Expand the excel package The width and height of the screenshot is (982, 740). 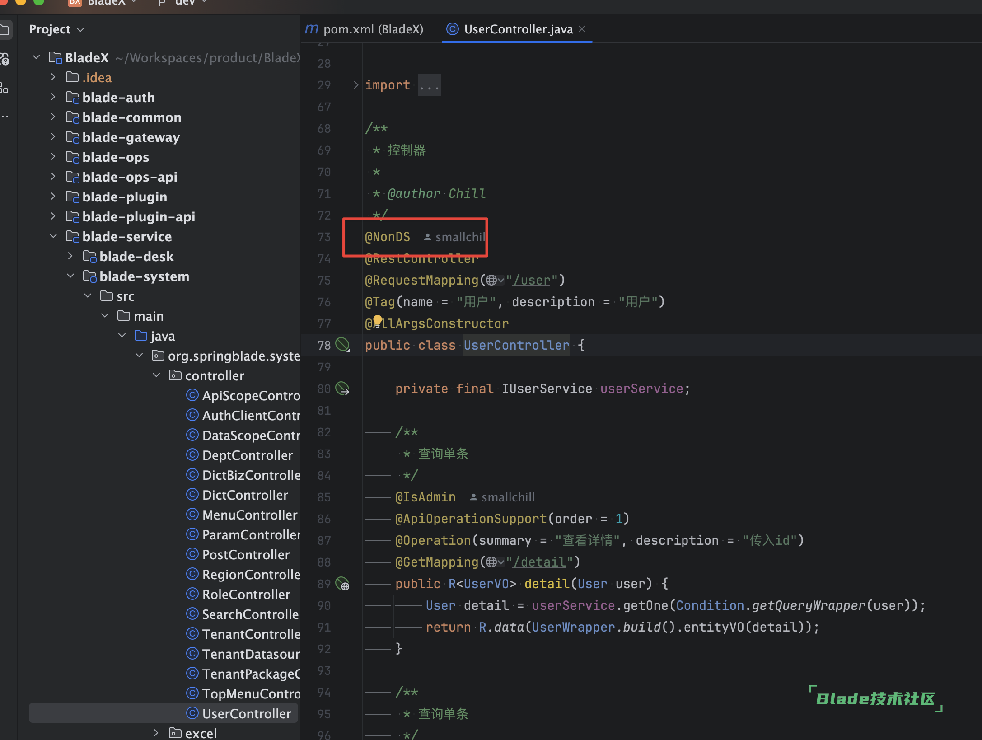[x=156, y=733]
